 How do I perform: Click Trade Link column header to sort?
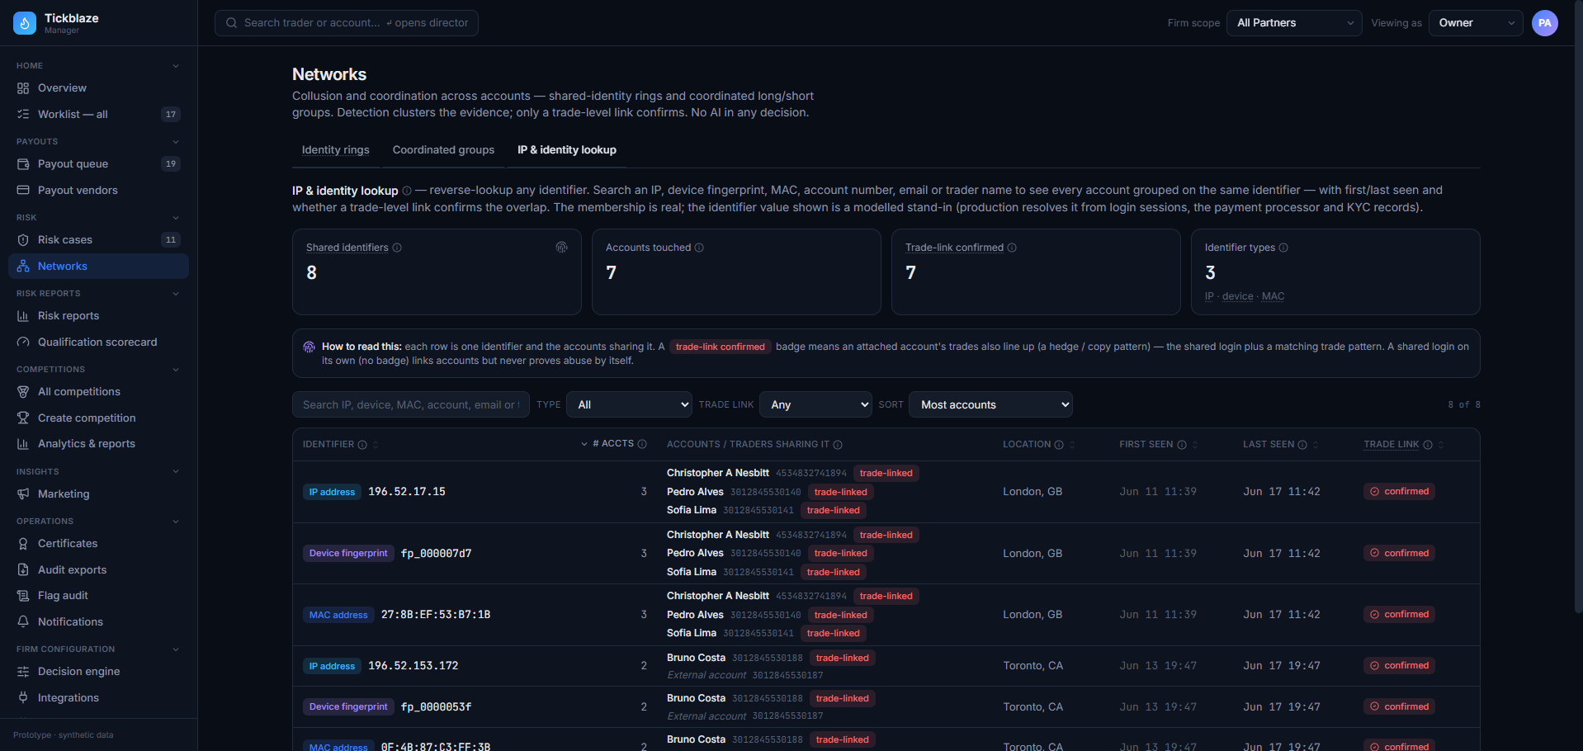point(1392,444)
